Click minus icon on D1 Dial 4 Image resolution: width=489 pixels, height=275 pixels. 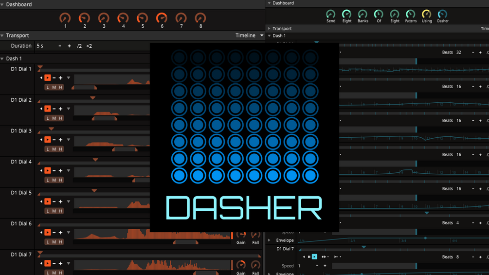(x=54, y=170)
